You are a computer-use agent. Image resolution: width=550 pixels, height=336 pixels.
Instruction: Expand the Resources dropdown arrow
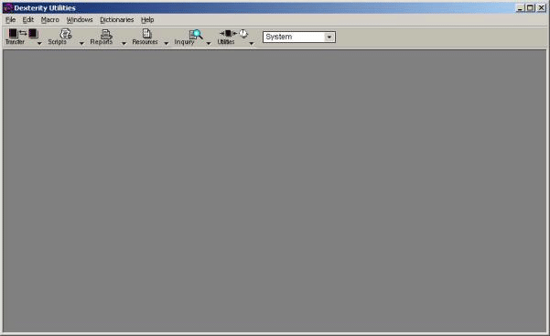(167, 43)
